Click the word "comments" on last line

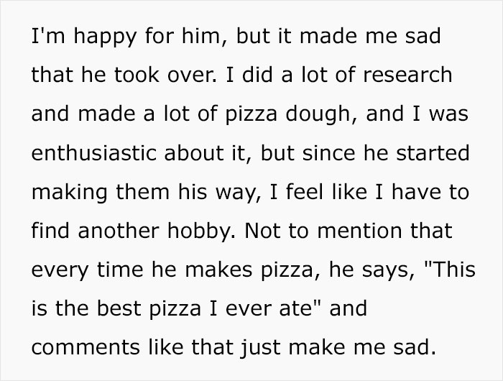pyautogui.click(x=76, y=347)
